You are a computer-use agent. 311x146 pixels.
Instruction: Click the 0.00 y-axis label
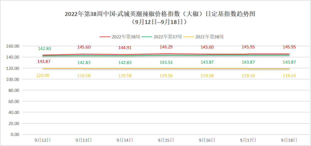pyautogui.click(x=15, y=134)
